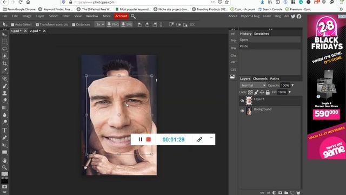Export as SVG button

click(x=127, y=24)
